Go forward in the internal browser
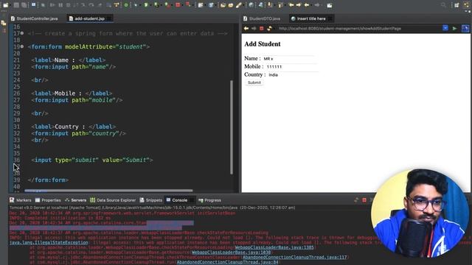472x265 pixels. (x=254, y=28)
